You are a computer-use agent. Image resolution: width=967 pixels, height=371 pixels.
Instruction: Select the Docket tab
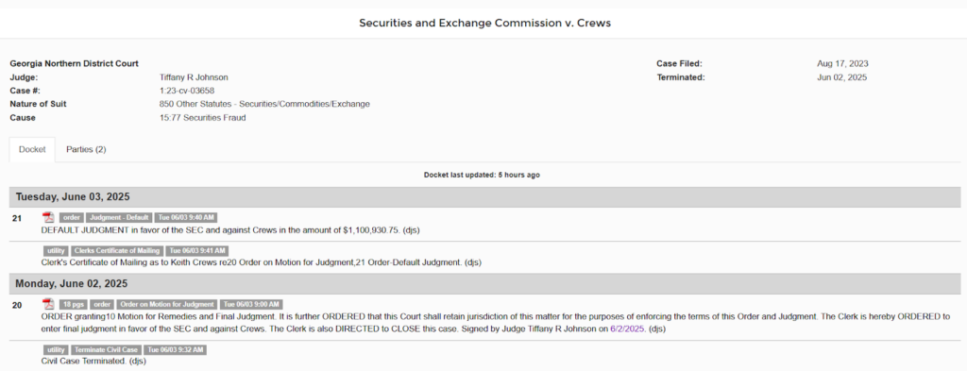point(32,150)
